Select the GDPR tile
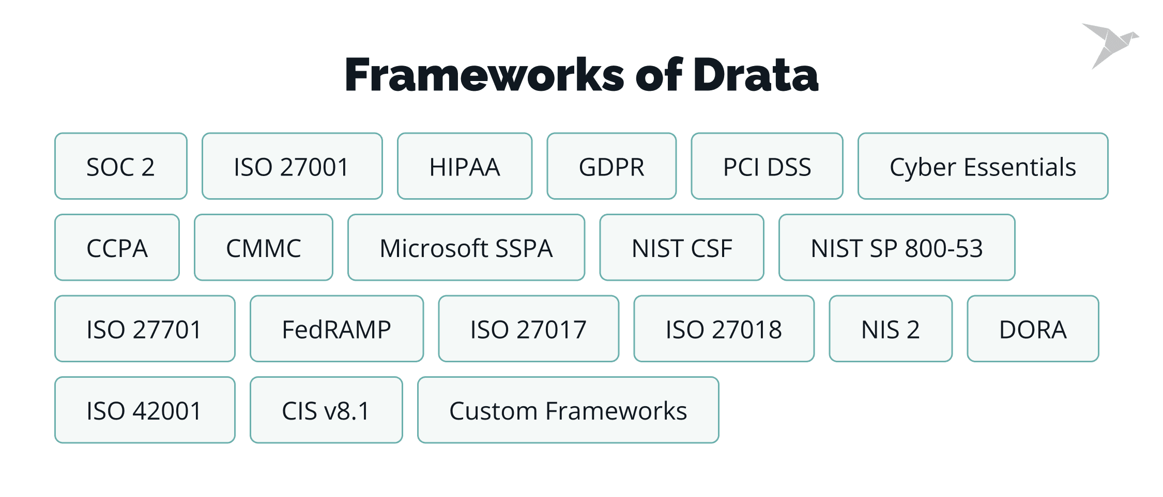The width and height of the screenshot is (1163, 497). pyautogui.click(x=611, y=166)
